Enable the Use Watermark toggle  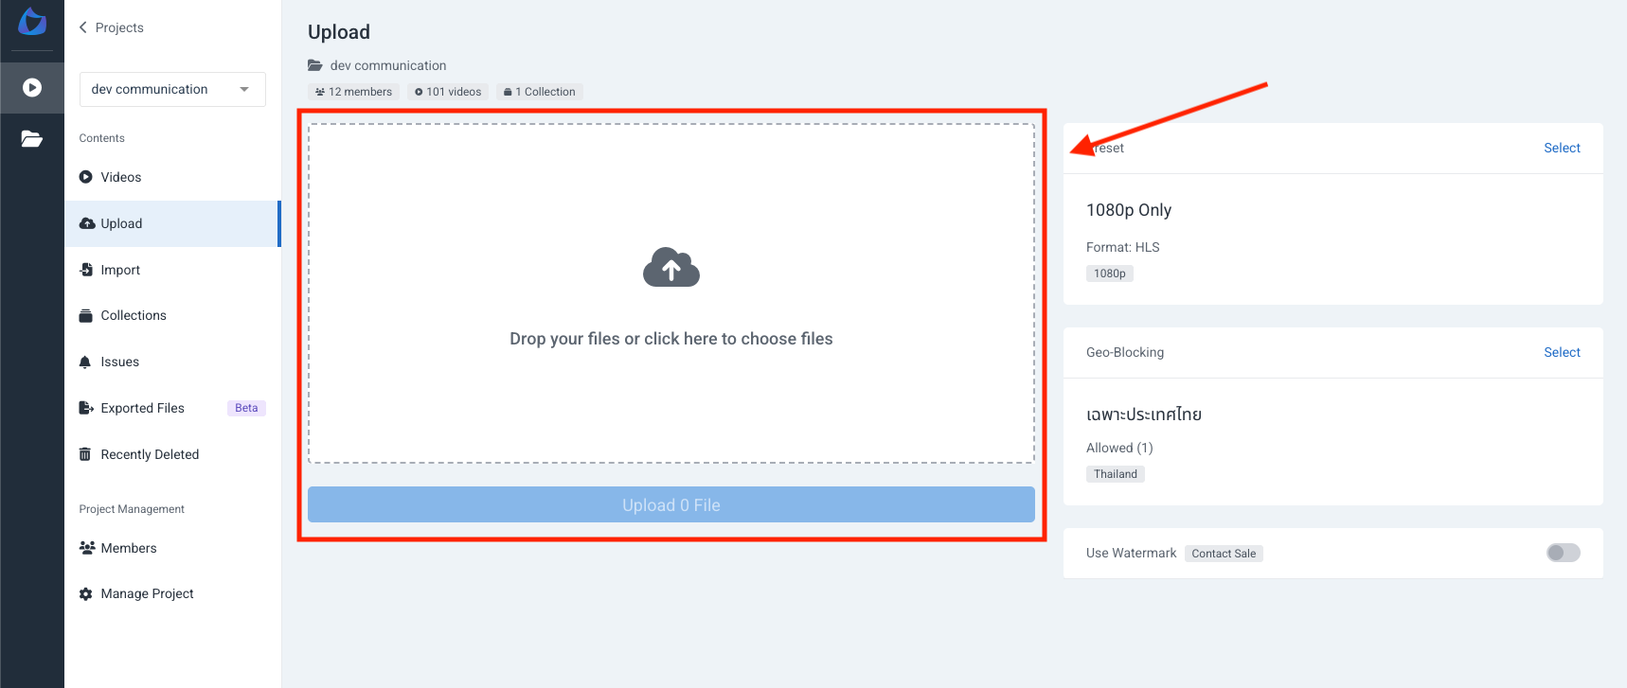point(1563,553)
